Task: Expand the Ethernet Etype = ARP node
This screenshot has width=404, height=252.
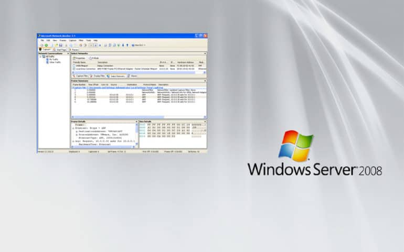Action: click(73, 128)
